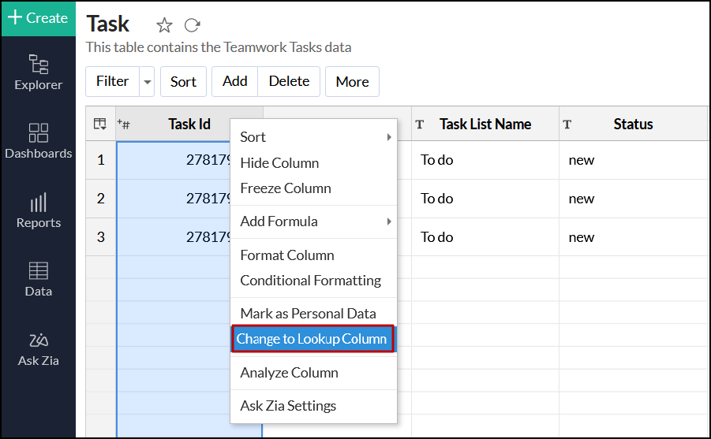Screen dimensions: 711x439
Task: Click the Create button
Action: [38, 18]
